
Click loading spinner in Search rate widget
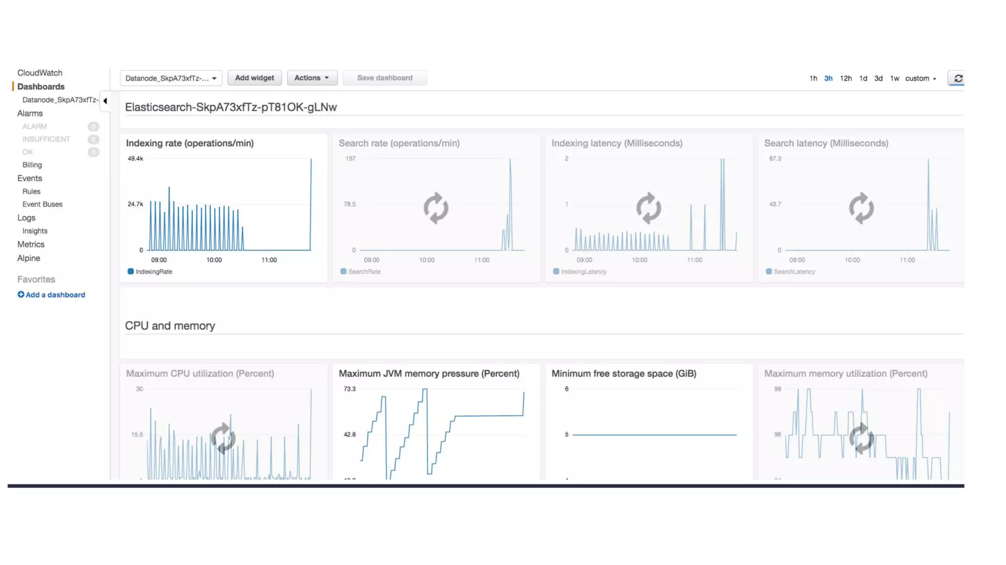point(436,208)
